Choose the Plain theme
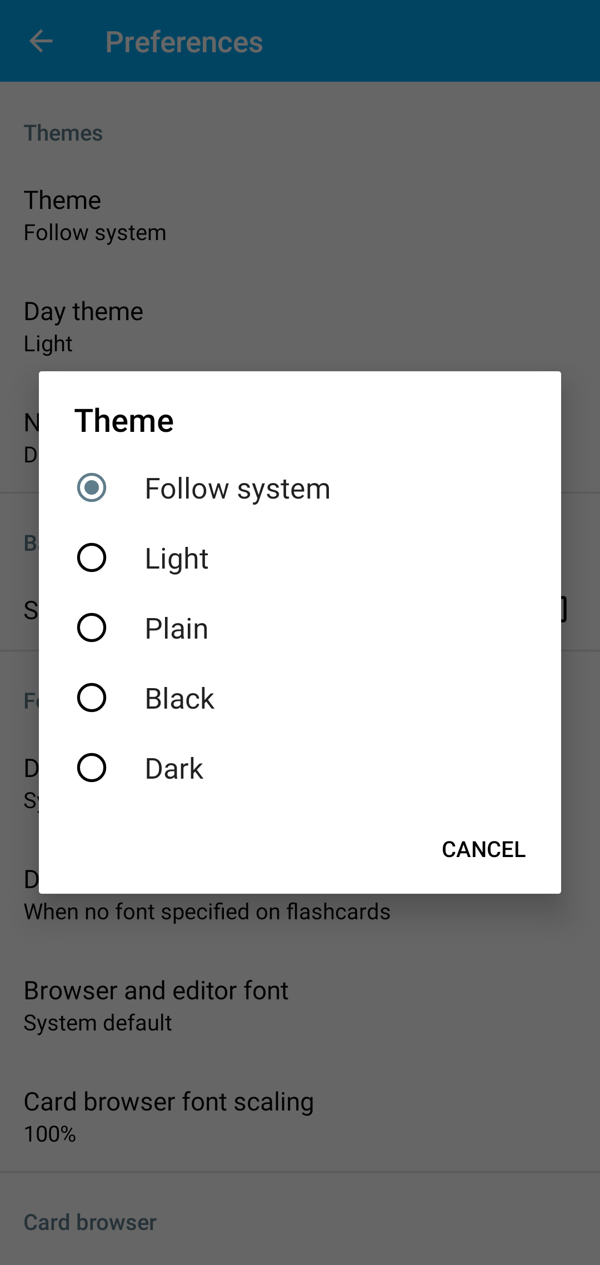This screenshot has height=1265, width=600. [x=92, y=628]
